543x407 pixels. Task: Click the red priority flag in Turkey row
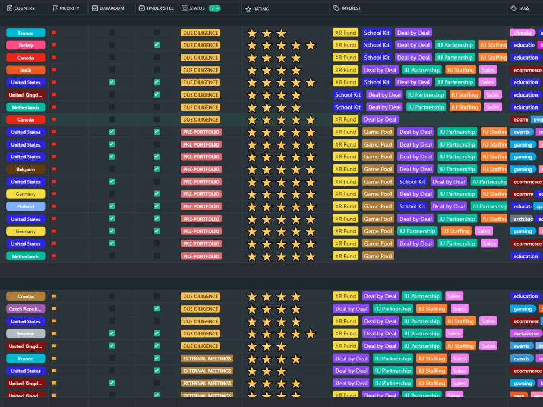(x=54, y=46)
